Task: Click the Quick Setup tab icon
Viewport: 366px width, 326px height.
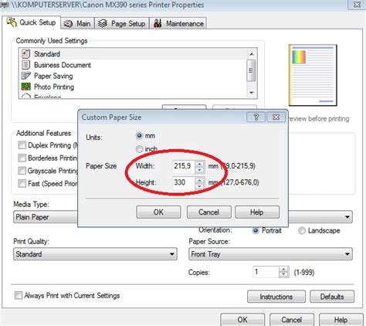Action: 12,22
